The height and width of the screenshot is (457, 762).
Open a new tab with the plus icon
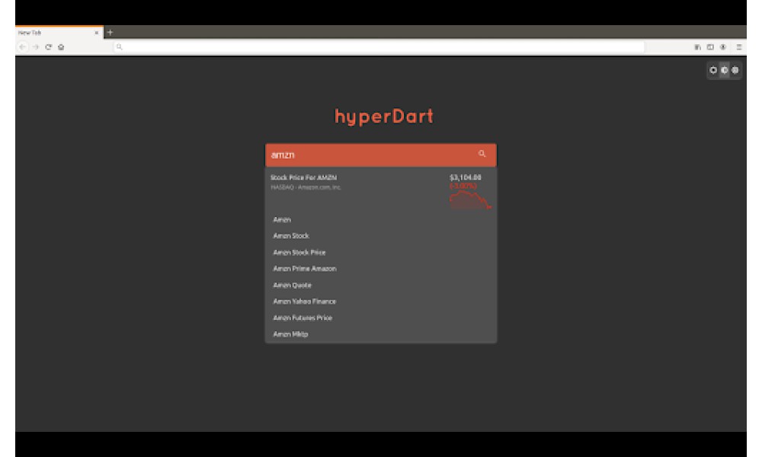pyautogui.click(x=110, y=33)
